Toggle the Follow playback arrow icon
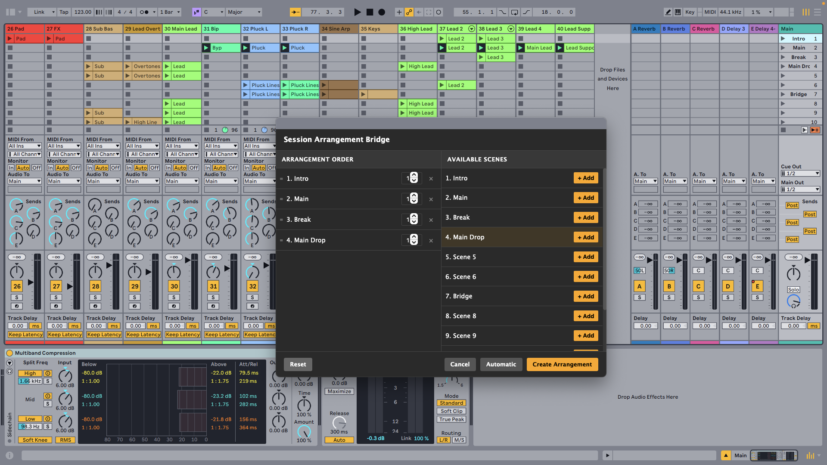 pos(295,12)
